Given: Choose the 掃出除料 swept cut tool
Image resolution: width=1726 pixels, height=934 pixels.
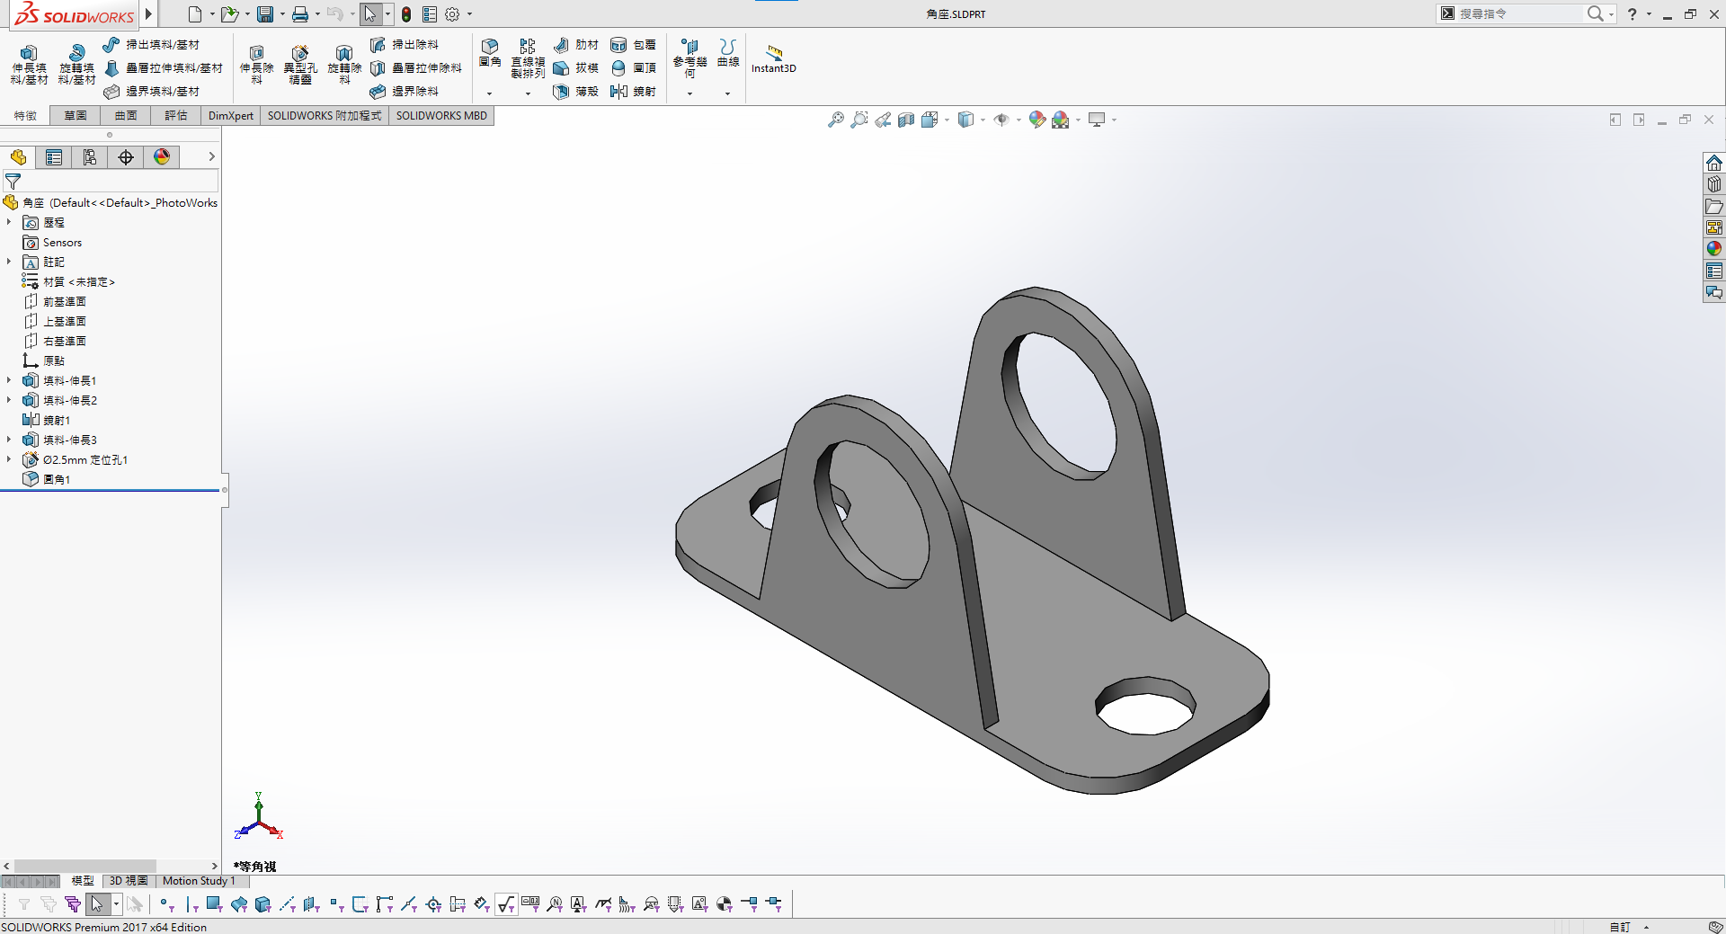Looking at the screenshot, I should [405, 45].
